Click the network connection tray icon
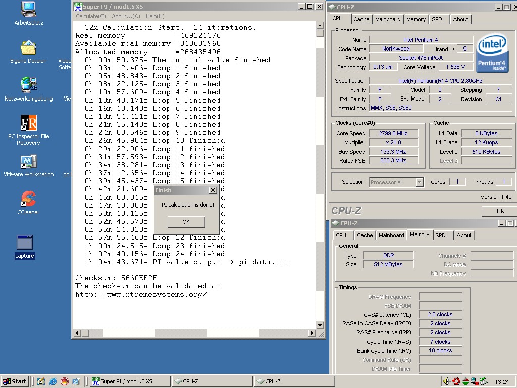This screenshot has width=517, height=388. pyautogui.click(x=475, y=382)
